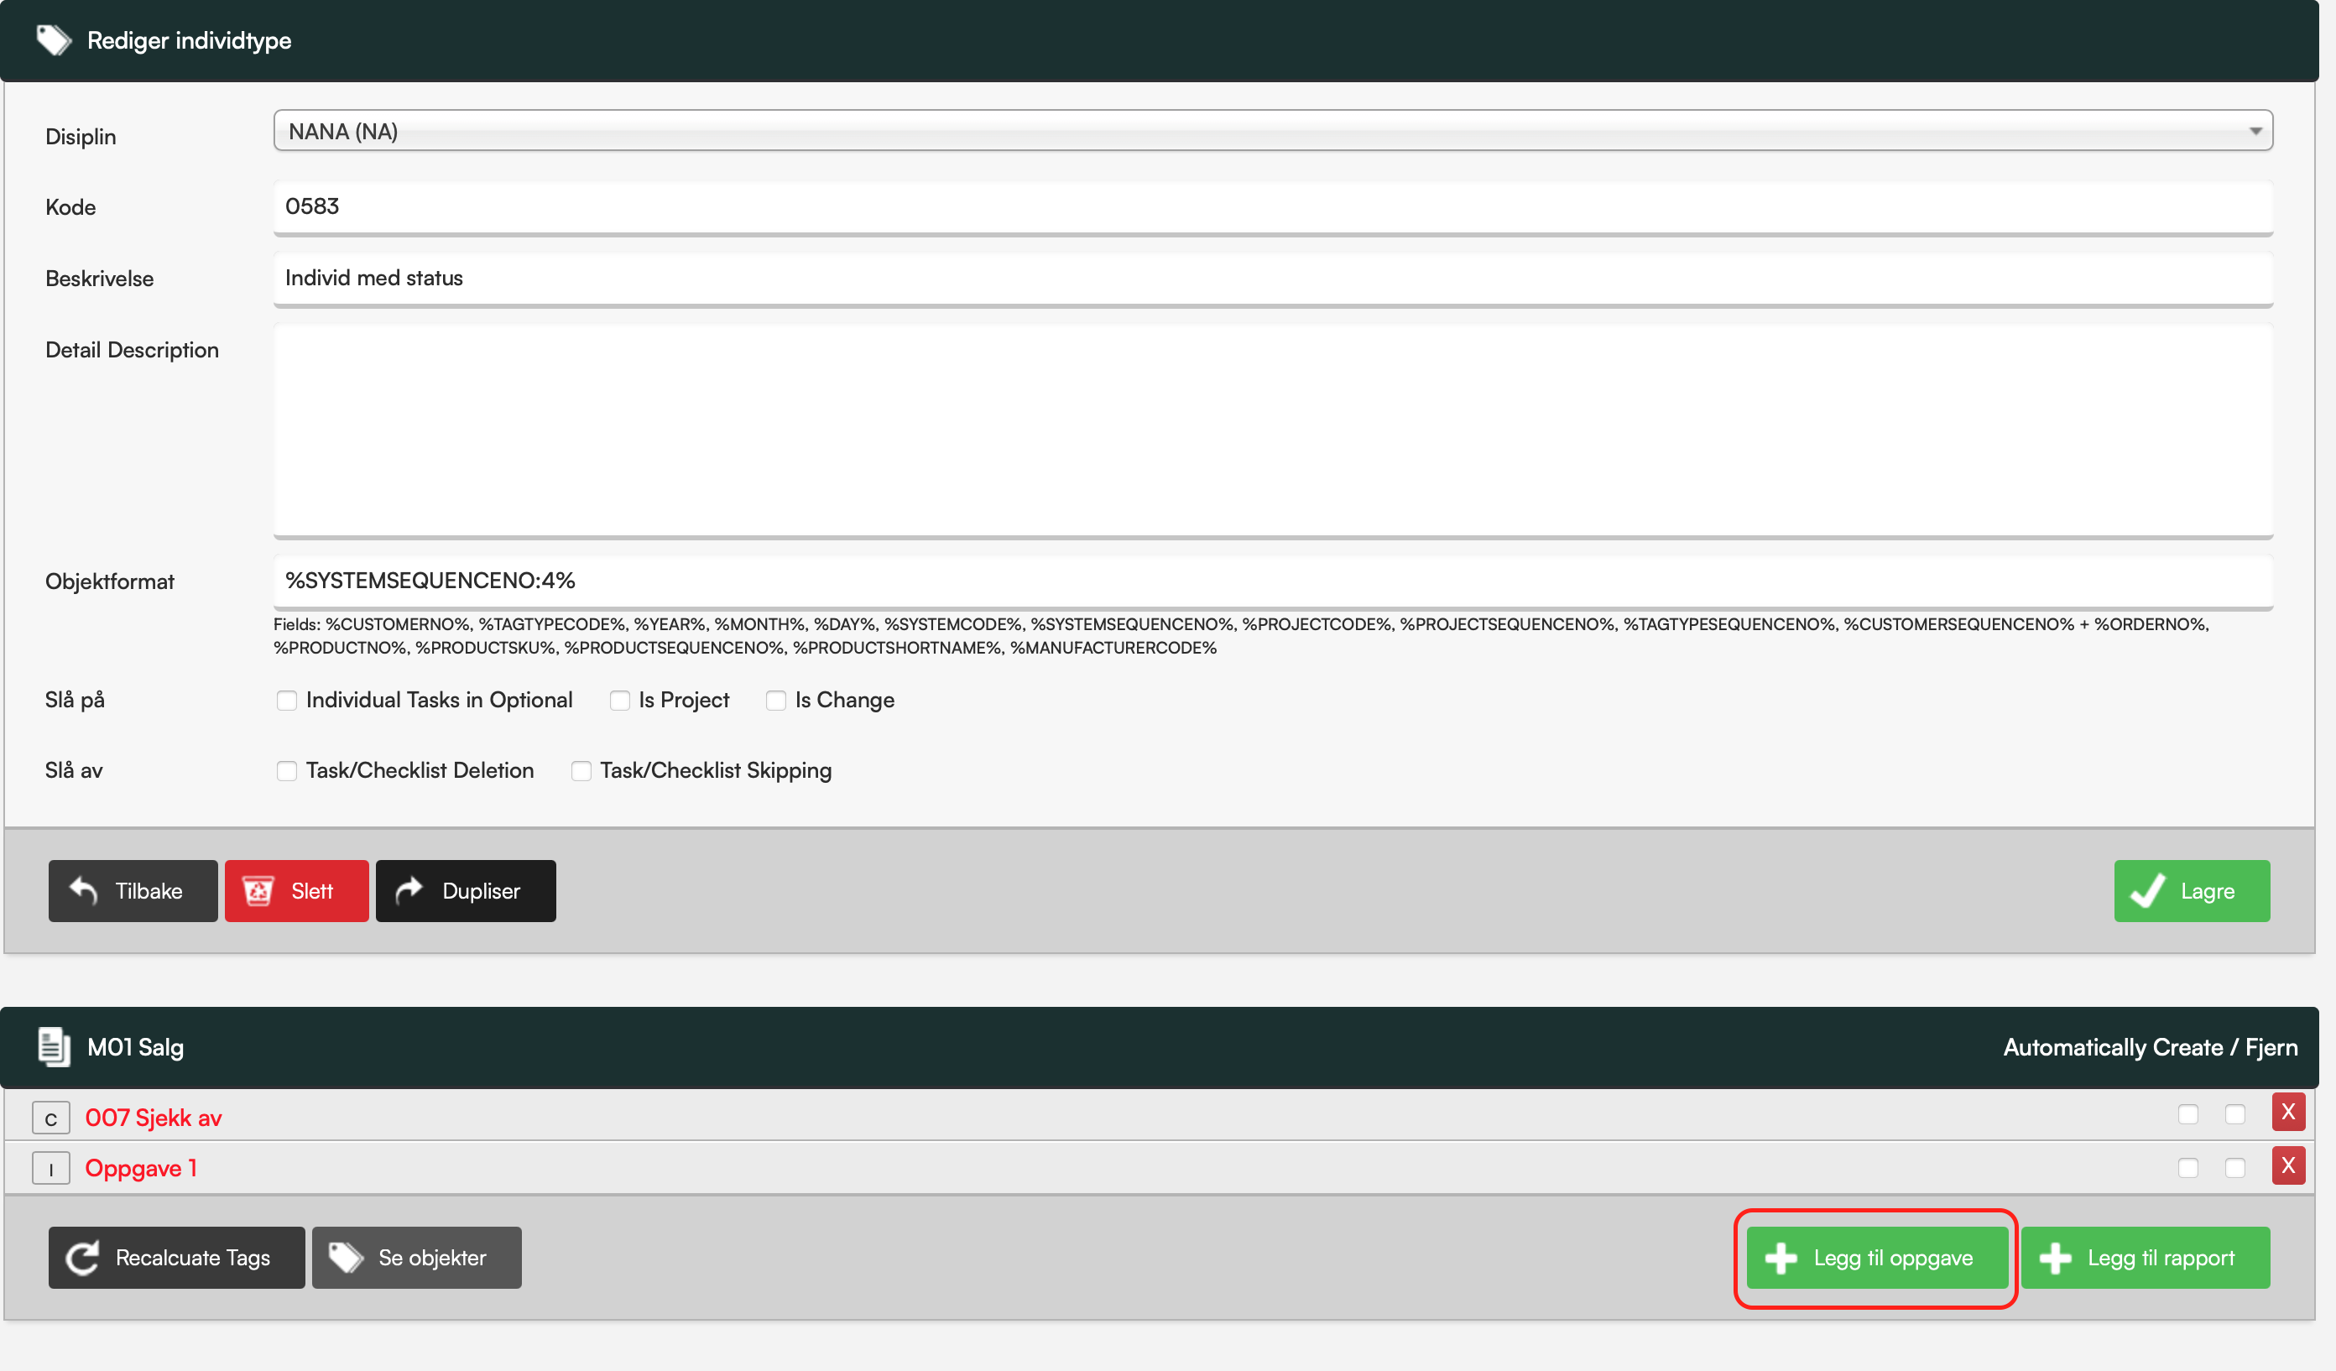
Task: Click the Slå på label
Action: (74, 700)
